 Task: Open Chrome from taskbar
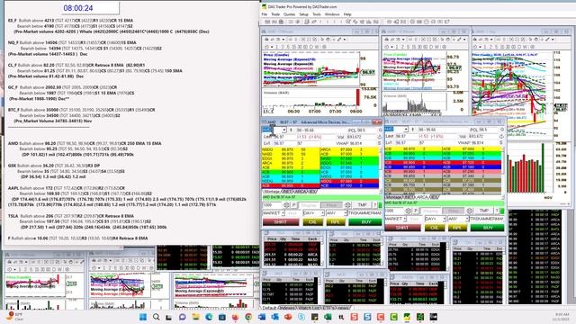click(x=248, y=317)
